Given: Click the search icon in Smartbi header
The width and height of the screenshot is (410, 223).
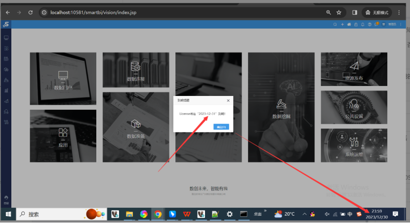Looking at the screenshot, I should 335,24.
